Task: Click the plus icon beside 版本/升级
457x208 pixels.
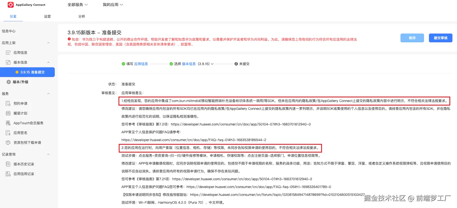Action: click(x=9, y=82)
